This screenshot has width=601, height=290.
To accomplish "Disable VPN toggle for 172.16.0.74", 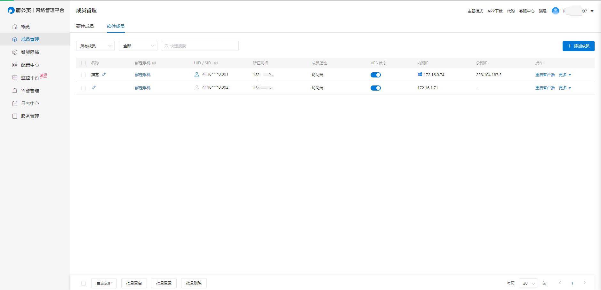I will click(x=376, y=75).
